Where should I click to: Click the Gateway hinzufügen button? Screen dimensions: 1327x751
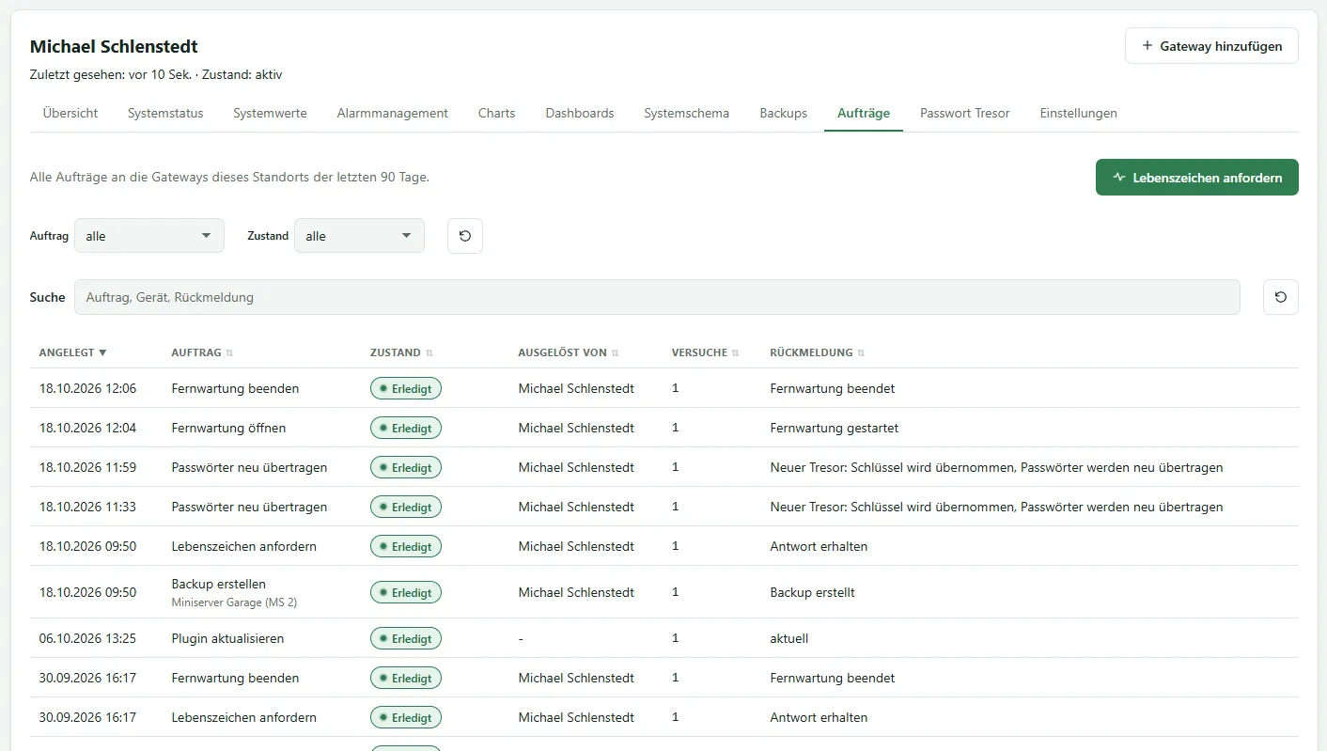pos(1211,46)
